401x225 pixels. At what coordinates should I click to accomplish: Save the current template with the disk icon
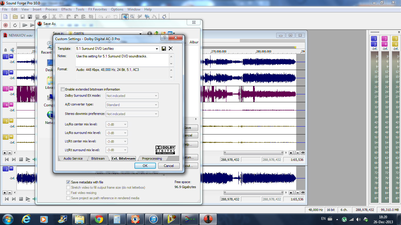(164, 49)
